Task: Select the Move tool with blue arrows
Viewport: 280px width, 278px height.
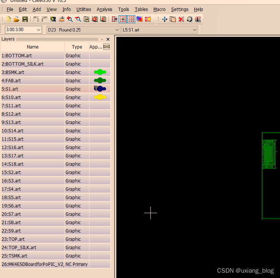Action: point(164,19)
